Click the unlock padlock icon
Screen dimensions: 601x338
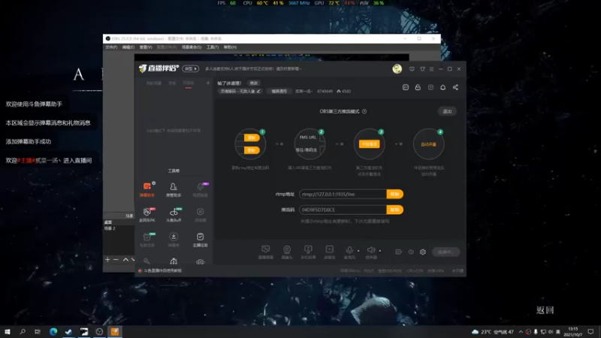tap(418, 87)
